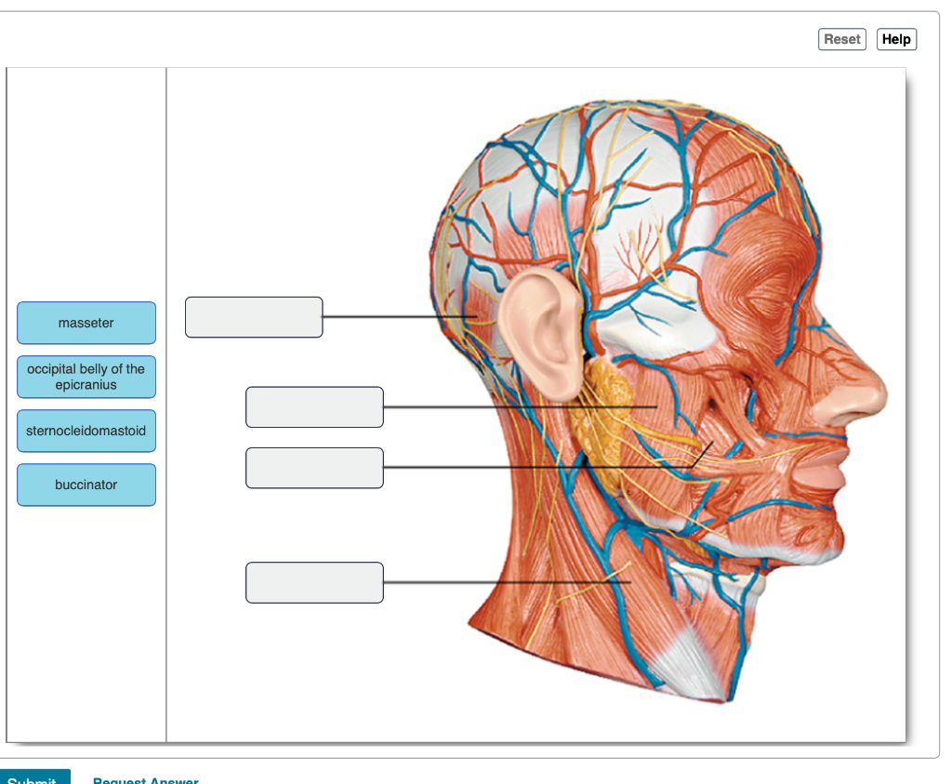Select the occipital belly of the epicranius label
This screenshot has height=784, width=952.
pyautogui.click(x=86, y=377)
